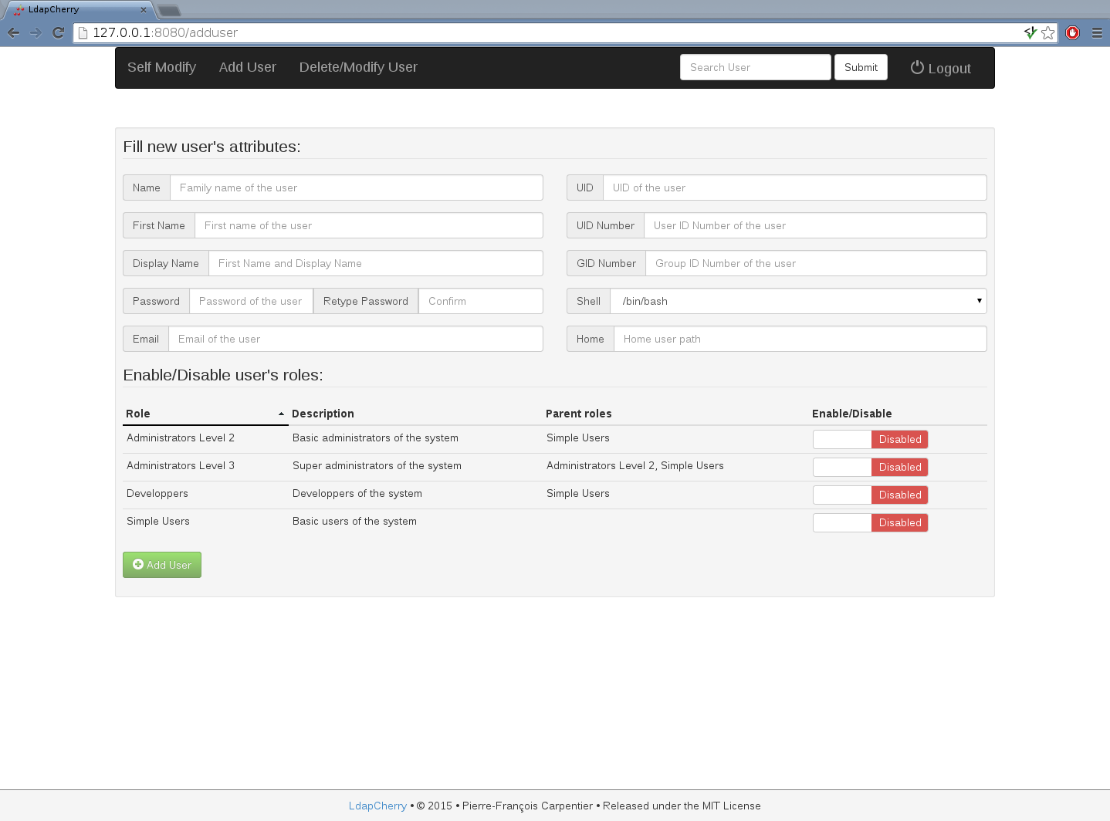Click the Search User input field
This screenshot has height=821, width=1110.
(x=755, y=67)
